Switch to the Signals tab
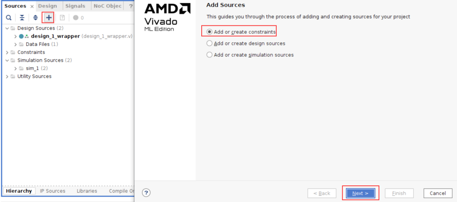This screenshot has height=202, width=457. coord(75,6)
